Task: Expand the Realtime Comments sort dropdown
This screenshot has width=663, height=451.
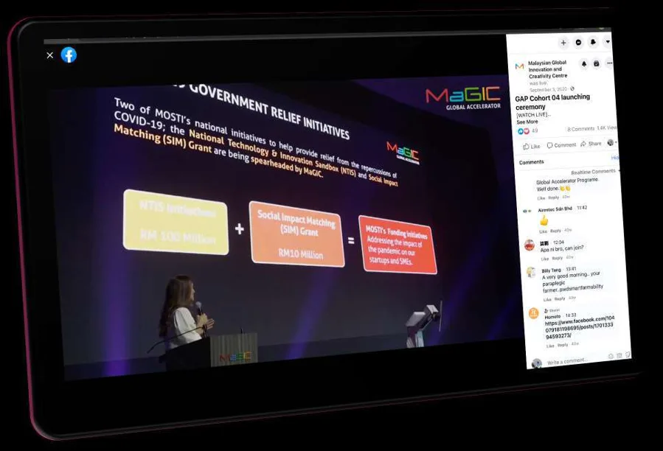Action: (595, 172)
